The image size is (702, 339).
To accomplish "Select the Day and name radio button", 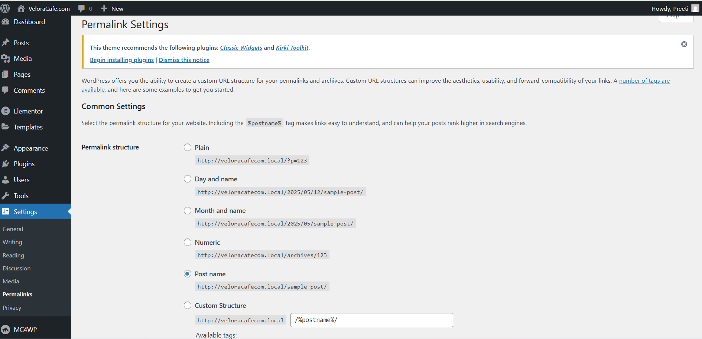I will pyautogui.click(x=188, y=179).
